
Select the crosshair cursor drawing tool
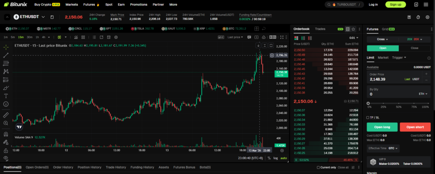[x=6, y=47]
